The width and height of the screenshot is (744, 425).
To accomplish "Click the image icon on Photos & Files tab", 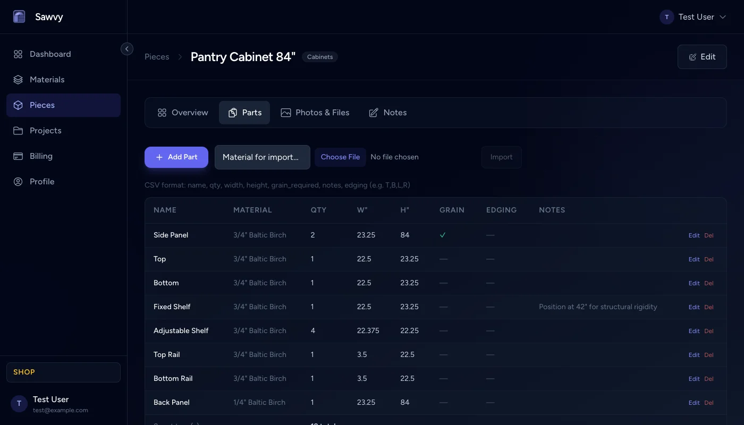I will pos(286,112).
